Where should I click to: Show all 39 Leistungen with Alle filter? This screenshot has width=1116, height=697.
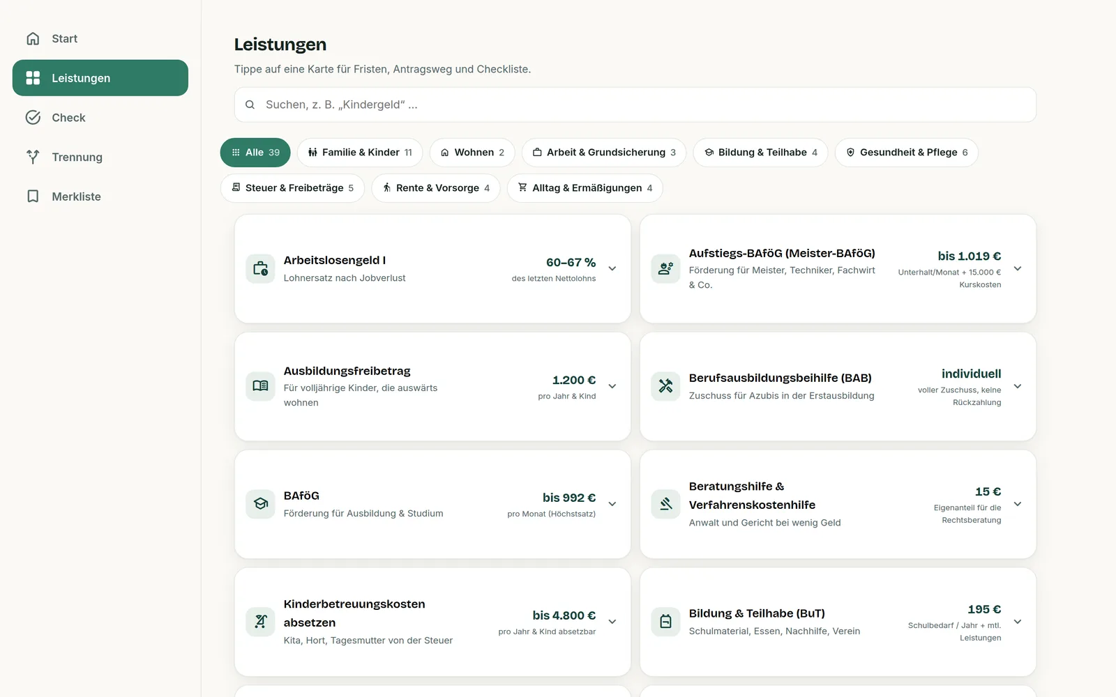tap(255, 153)
